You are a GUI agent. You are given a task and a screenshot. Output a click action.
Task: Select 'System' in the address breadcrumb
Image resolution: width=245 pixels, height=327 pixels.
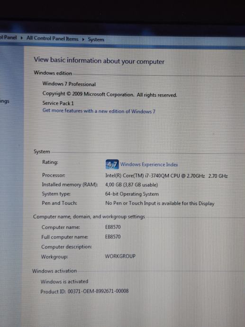click(96, 39)
